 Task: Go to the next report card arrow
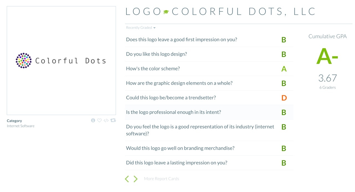[135, 179]
